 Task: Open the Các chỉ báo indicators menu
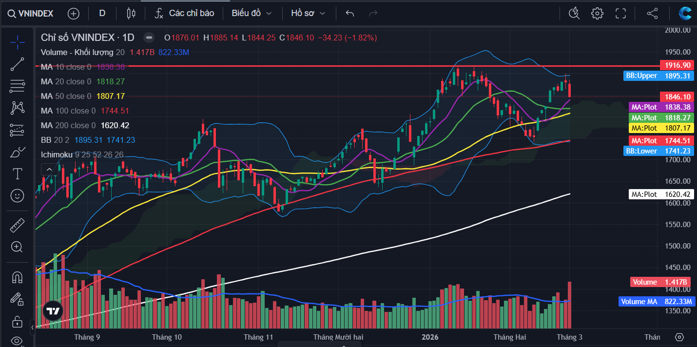(185, 13)
